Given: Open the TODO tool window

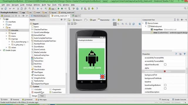Looking at the screenshot, I should 4,99.
